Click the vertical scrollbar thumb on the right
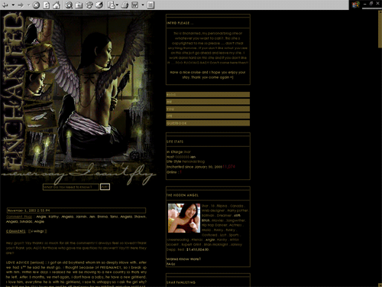 pos(380,29)
